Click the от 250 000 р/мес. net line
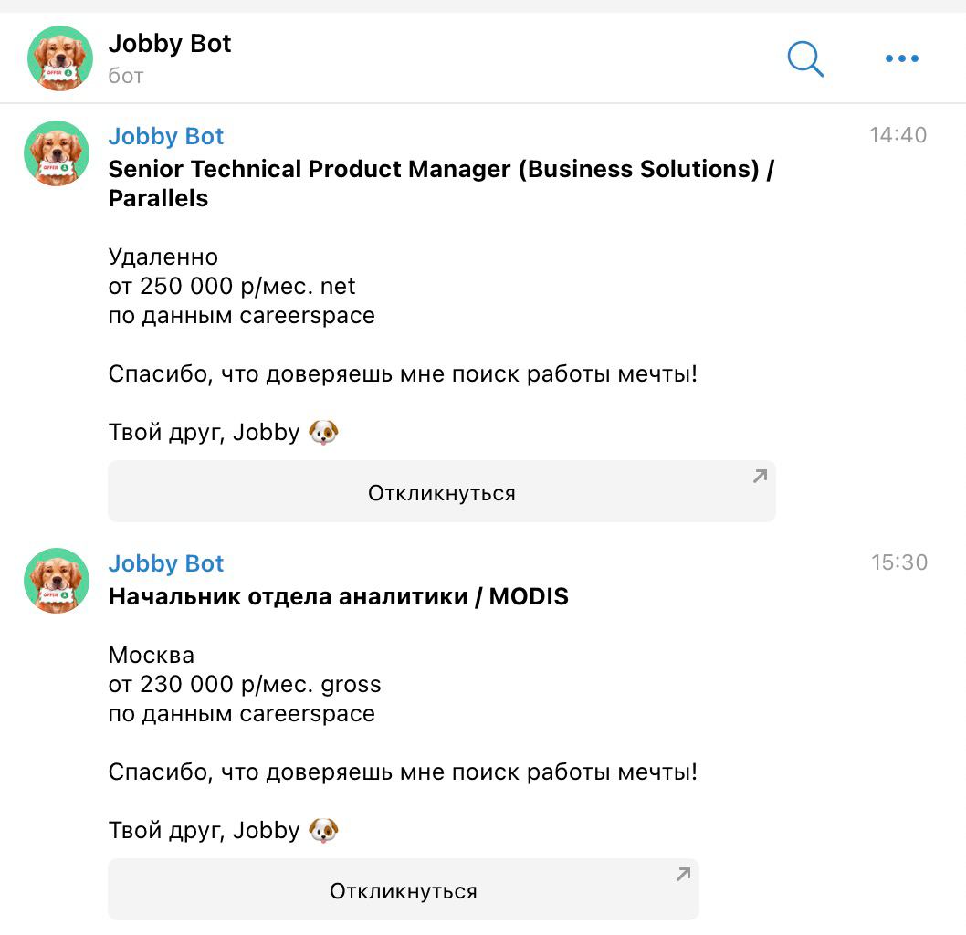The image size is (966, 935). click(x=232, y=287)
